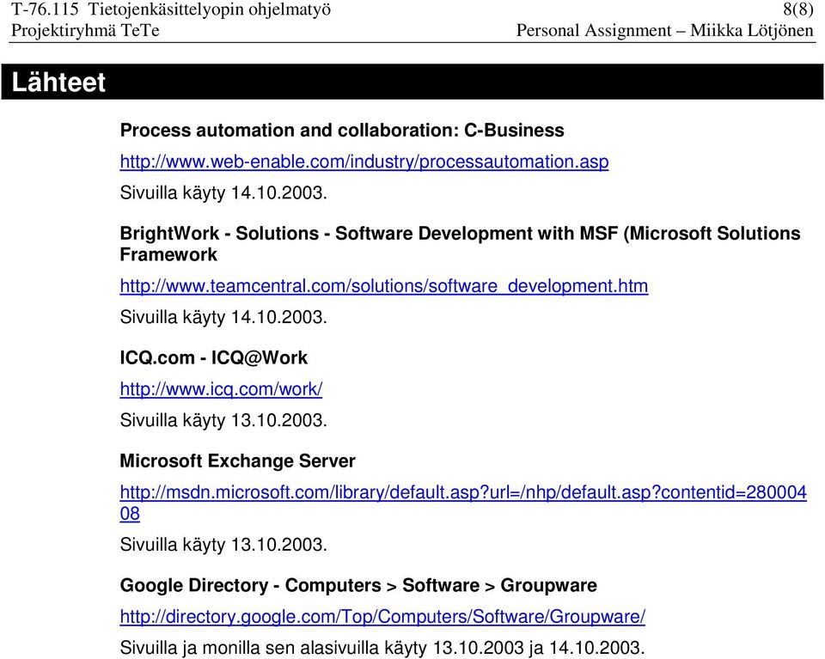
Task: Open the msdn.microsoft.com library default.asp link
Action: click(x=463, y=503)
